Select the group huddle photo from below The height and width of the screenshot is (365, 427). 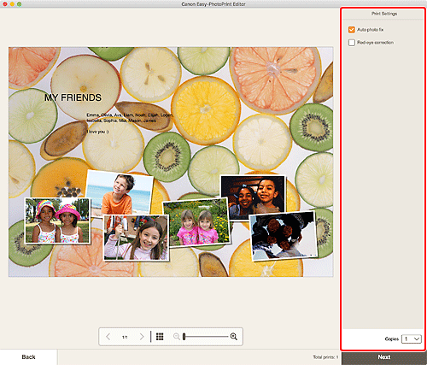tap(284, 236)
